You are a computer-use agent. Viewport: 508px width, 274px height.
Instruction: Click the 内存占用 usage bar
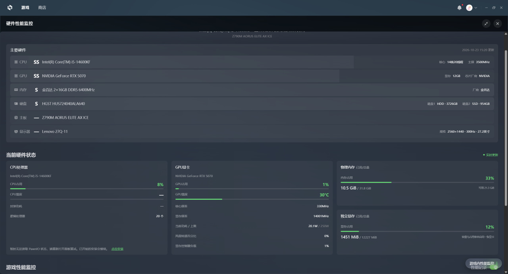[x=417, y=182]
